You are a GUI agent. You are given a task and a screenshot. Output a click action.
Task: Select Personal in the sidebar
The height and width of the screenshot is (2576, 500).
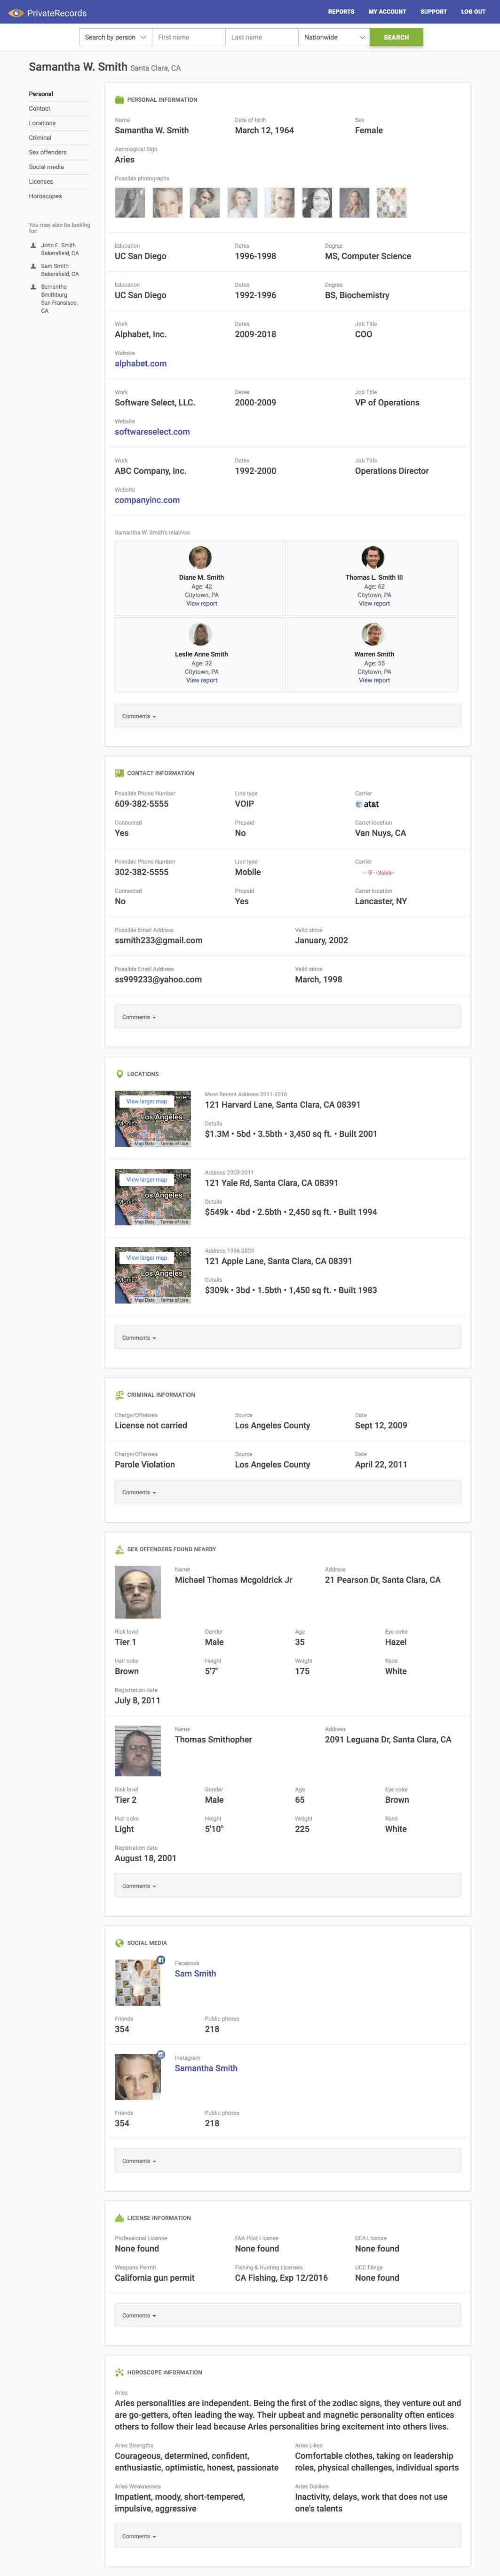41,94
